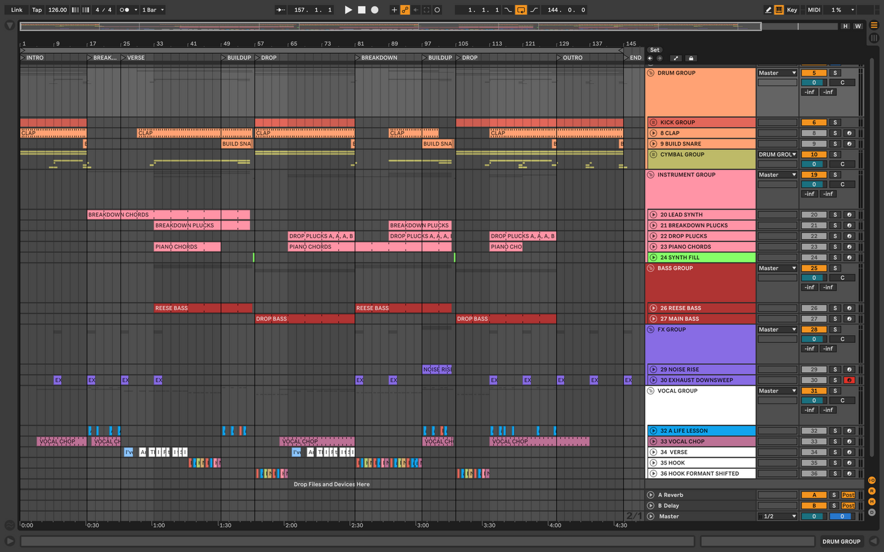Enable Draw Mode pencil icon

(768, 10)
